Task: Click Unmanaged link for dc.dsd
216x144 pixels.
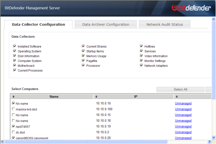Action: click(183, 132)
